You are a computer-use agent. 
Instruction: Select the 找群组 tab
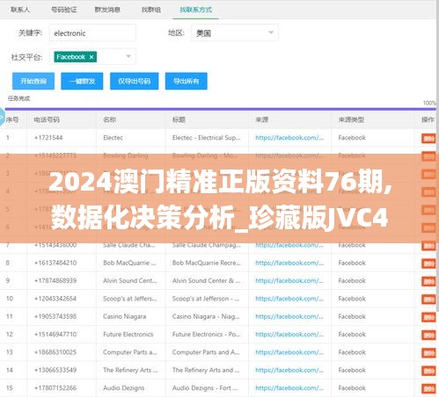(x=151, y=10)
